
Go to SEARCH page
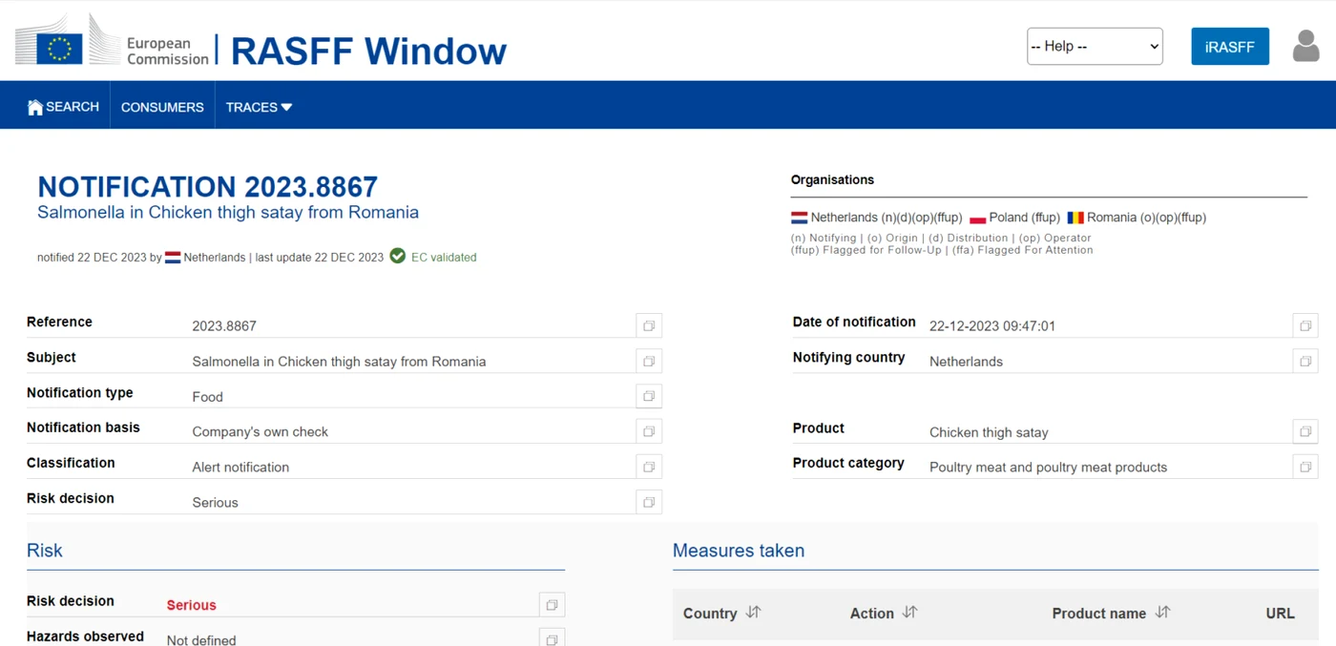pos(64,107)
